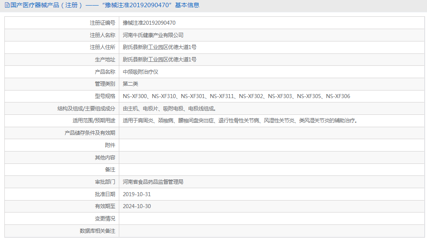
Task: Select the 生产地址 address value
Action: (159, 60)
